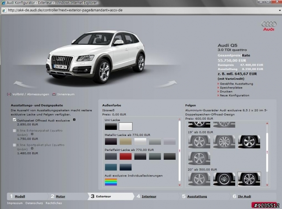
Task: Switch price display to Rate
Action: (x=246, y=55)
